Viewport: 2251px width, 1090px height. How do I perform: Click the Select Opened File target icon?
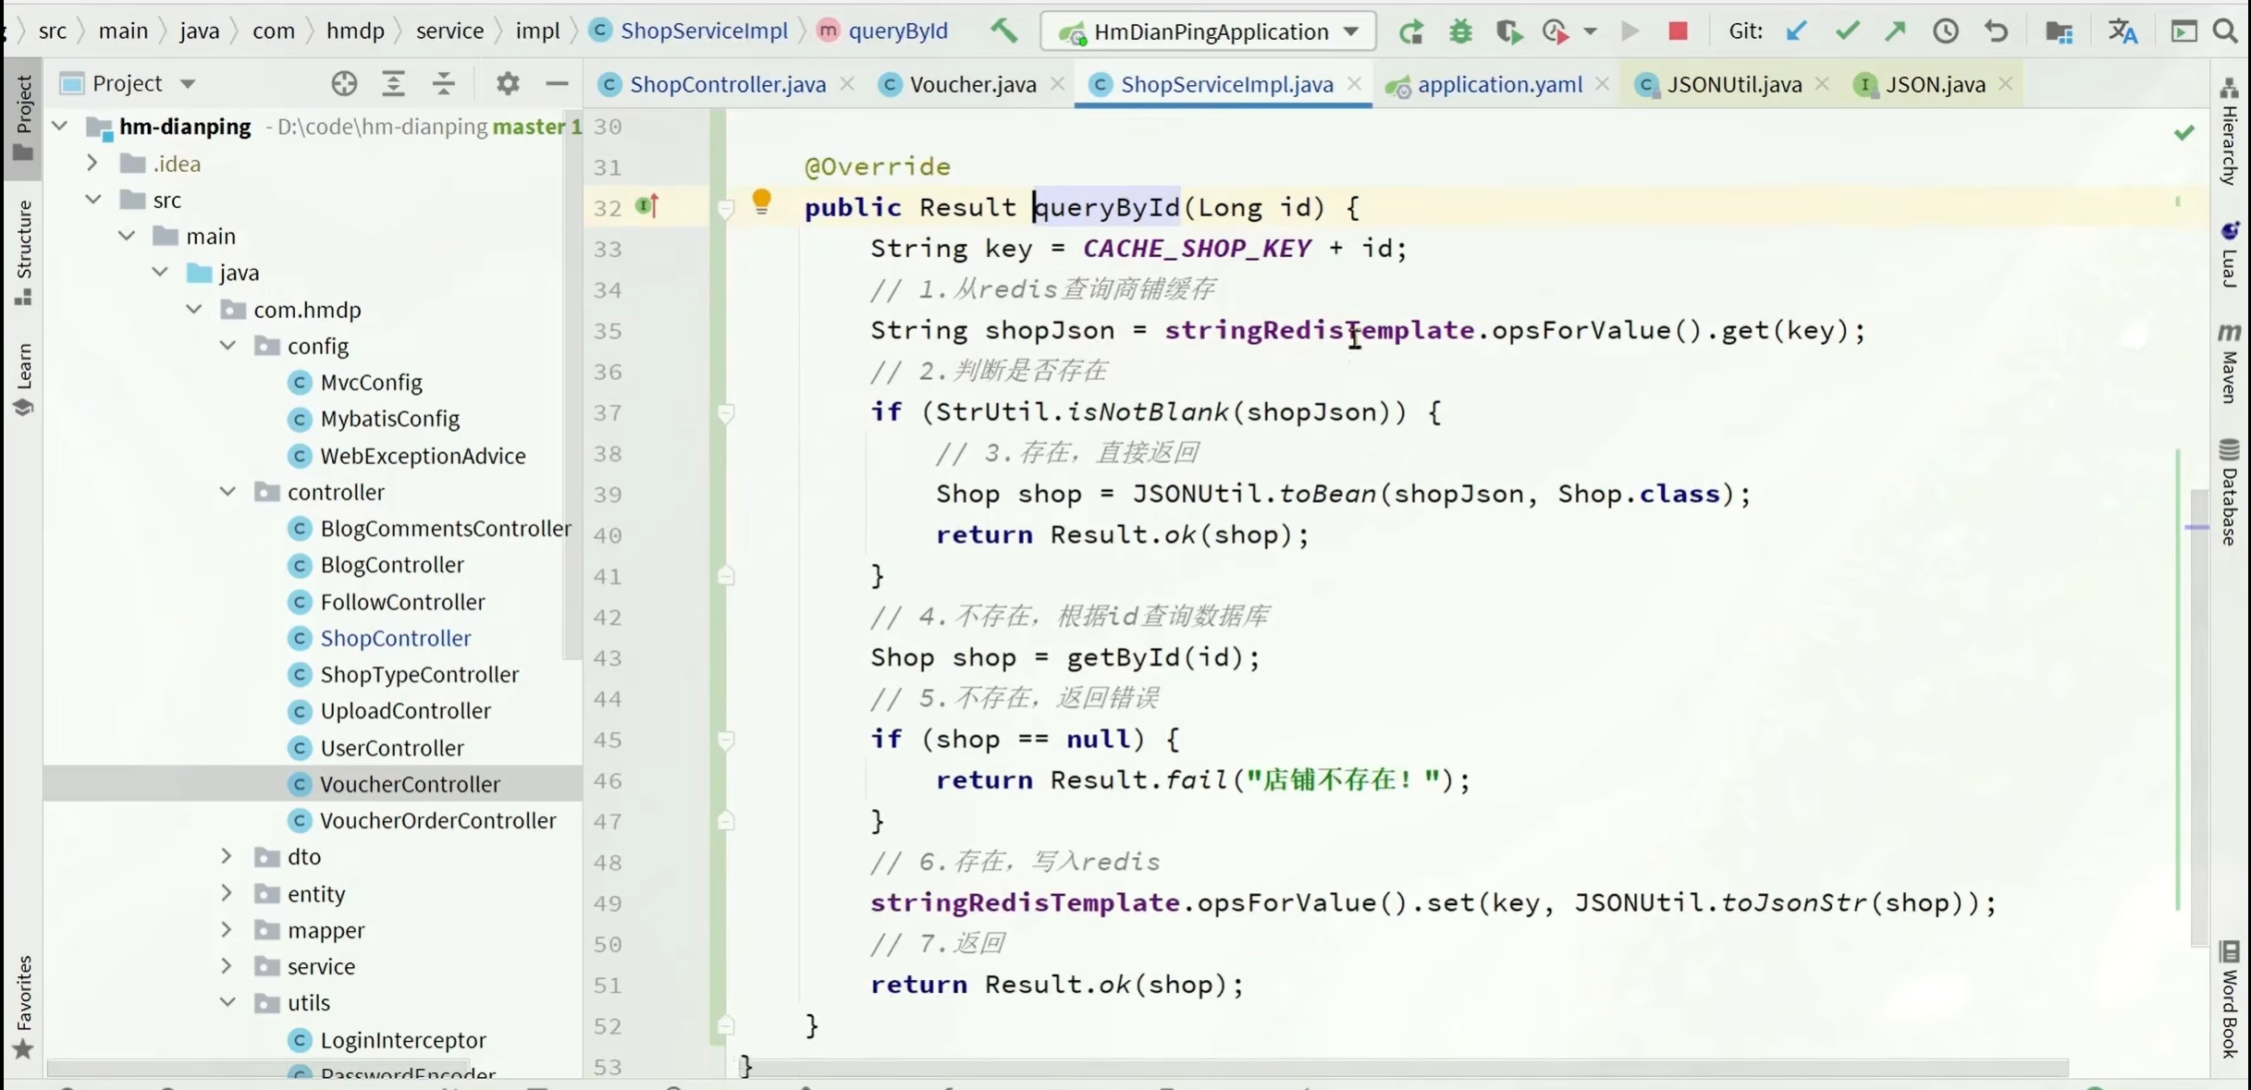coord(344,83)
